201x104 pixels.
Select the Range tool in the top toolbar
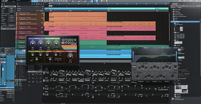37,1
